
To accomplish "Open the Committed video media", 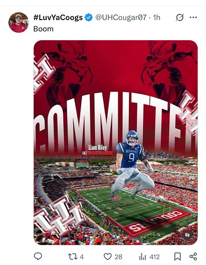I will pyautogui.click(x=116, y=143).
